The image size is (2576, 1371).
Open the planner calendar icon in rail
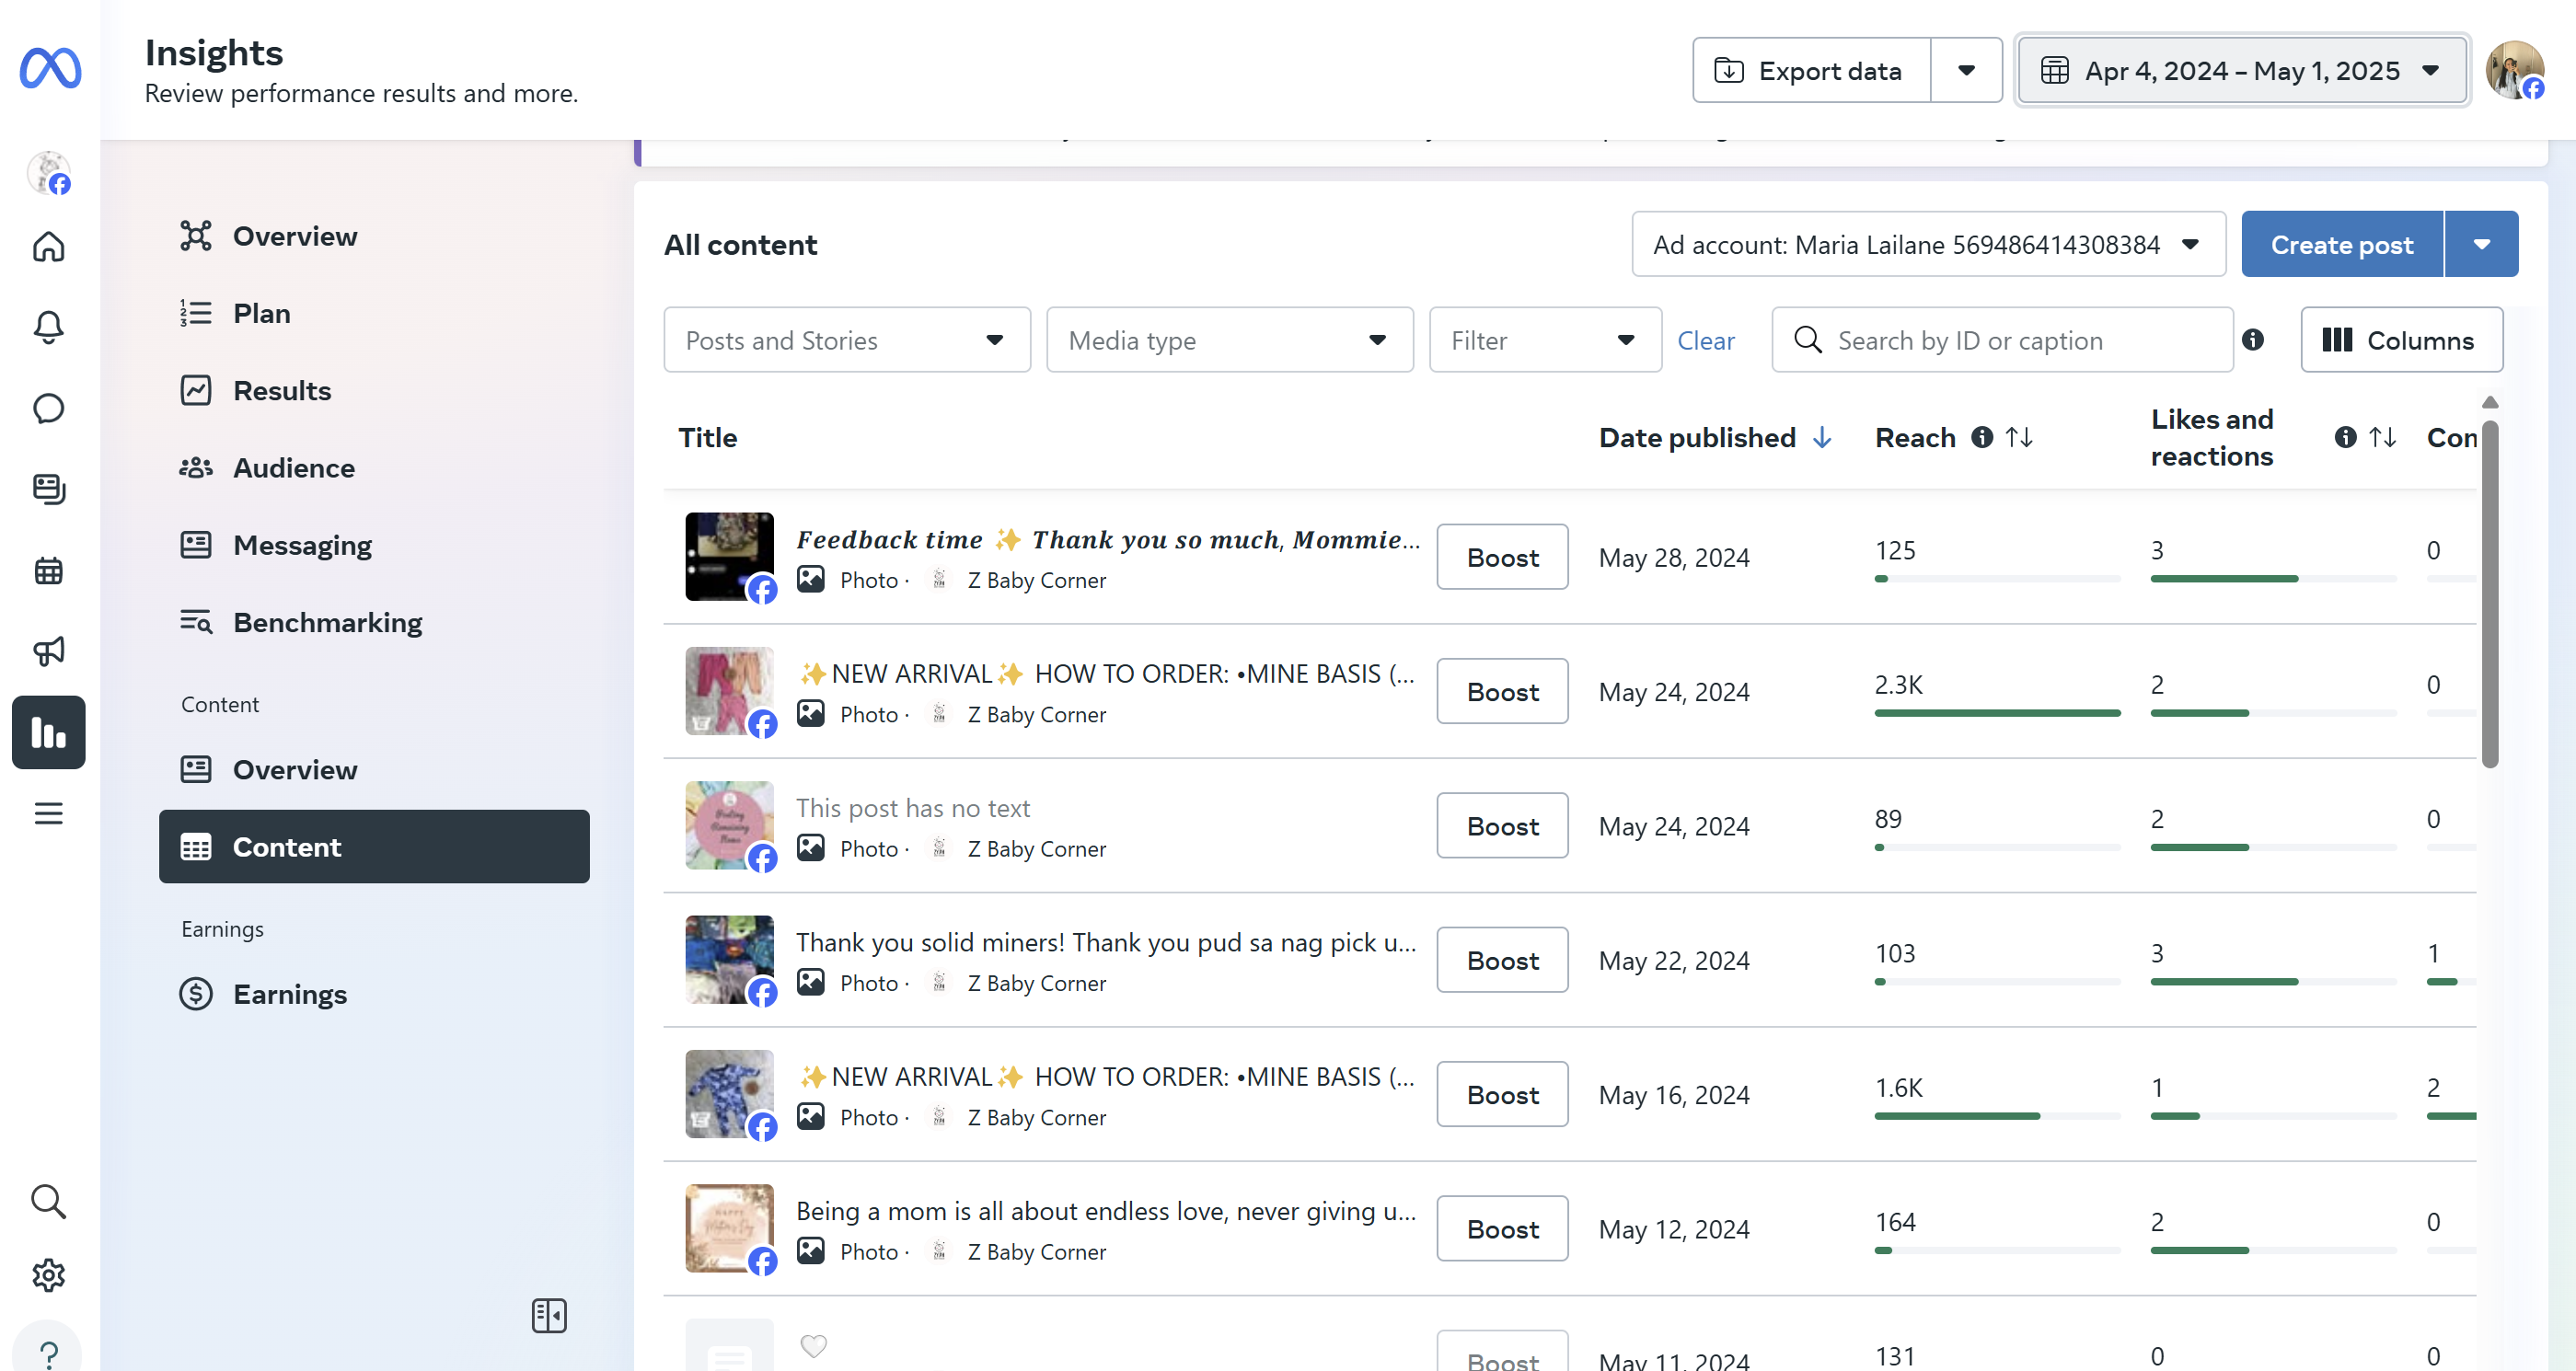point(48,570)
